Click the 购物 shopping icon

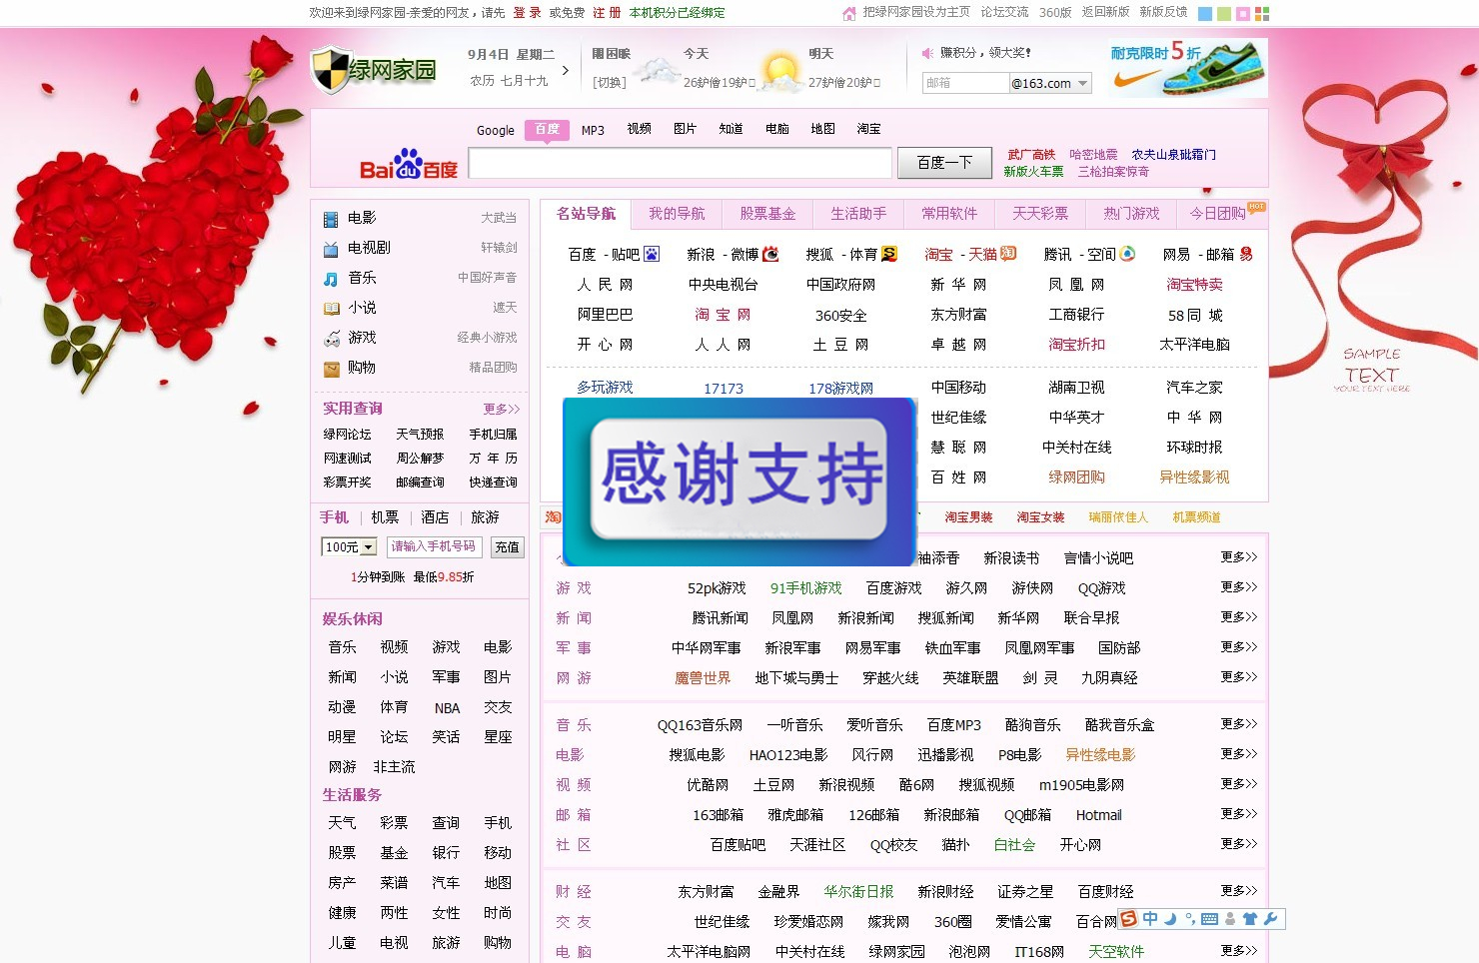(331, 369)
